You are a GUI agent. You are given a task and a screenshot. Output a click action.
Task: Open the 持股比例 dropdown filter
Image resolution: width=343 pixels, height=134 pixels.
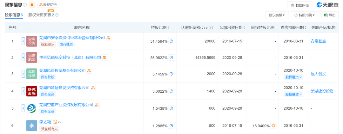(305, 15)
